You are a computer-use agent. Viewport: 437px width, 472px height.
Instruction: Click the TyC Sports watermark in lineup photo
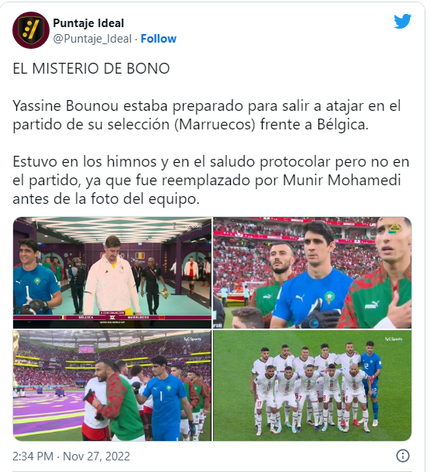click(x=394, y=339)
